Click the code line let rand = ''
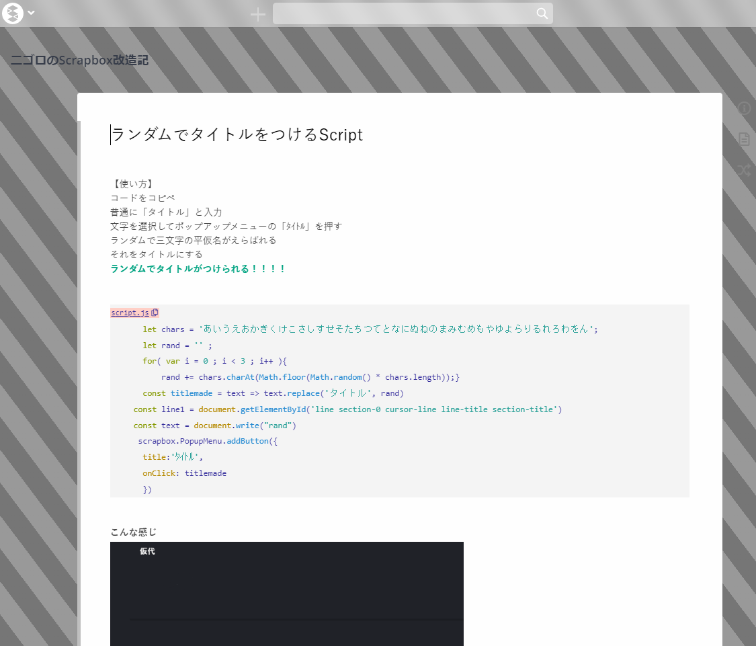This screenshot has width=756, height=646. click(177, 346)
